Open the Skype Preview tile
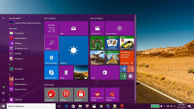This screenshot has width=194, height=109. pos(51,73)
